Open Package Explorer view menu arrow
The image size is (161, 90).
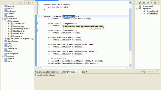point(32,2)
